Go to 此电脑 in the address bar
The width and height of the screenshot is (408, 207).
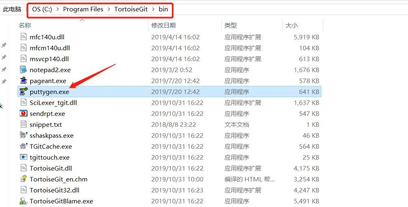coord(12,9)
